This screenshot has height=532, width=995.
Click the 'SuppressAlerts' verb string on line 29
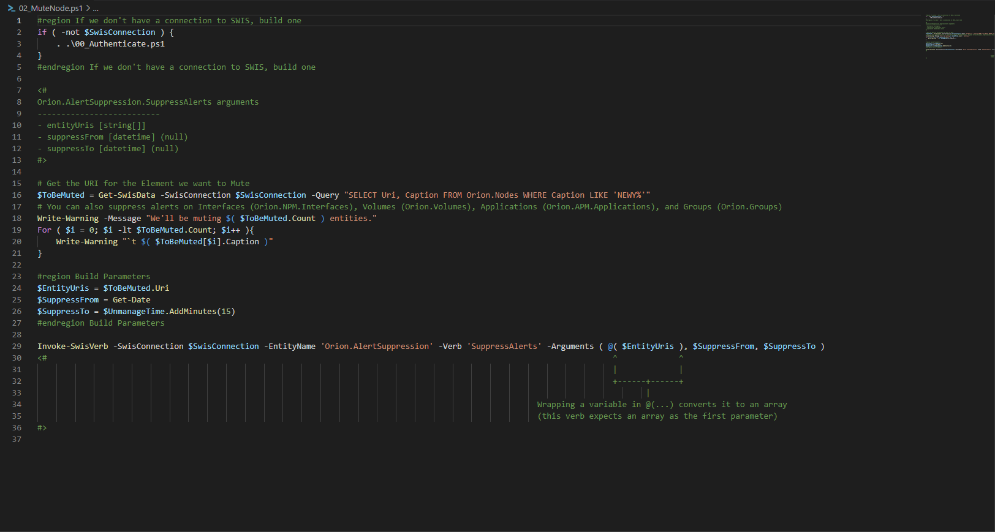pyautogui.click(x=504, y=347)
